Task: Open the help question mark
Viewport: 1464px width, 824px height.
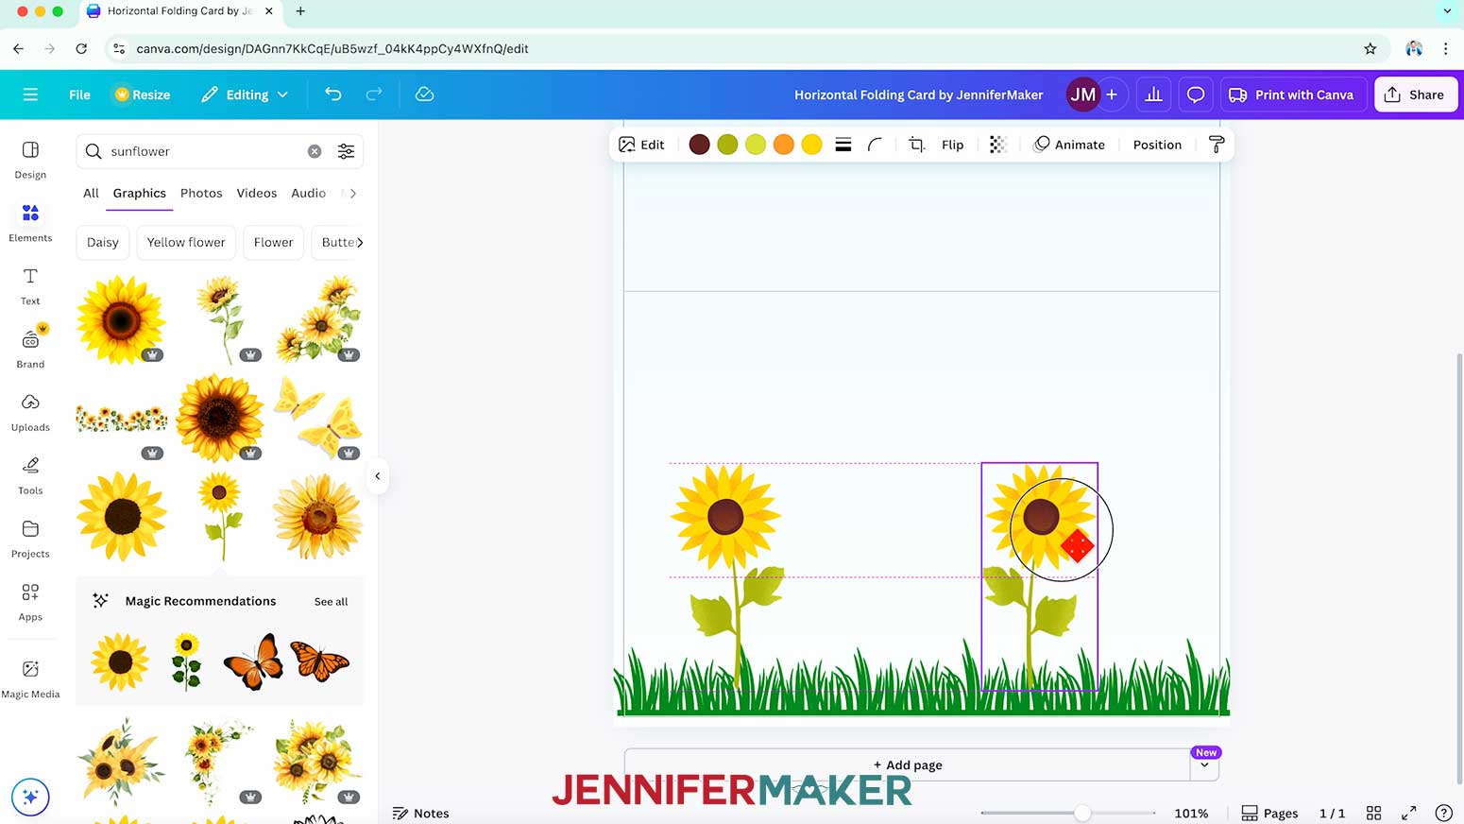Action: click(x=1443, y=813)
